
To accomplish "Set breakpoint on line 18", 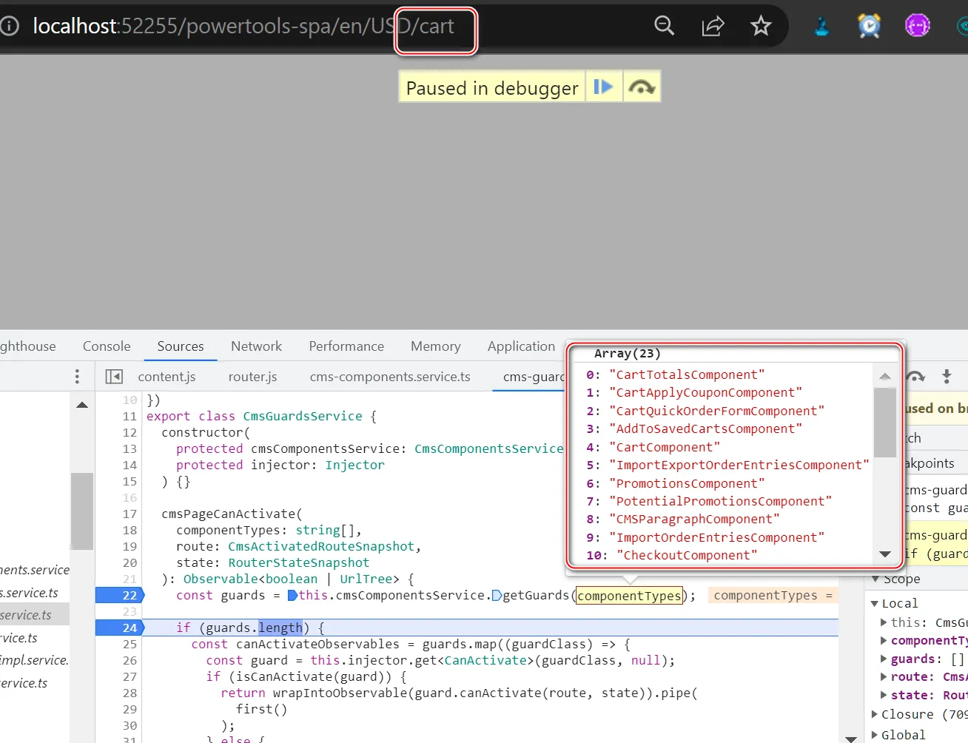I will click(x=130, y=530).
